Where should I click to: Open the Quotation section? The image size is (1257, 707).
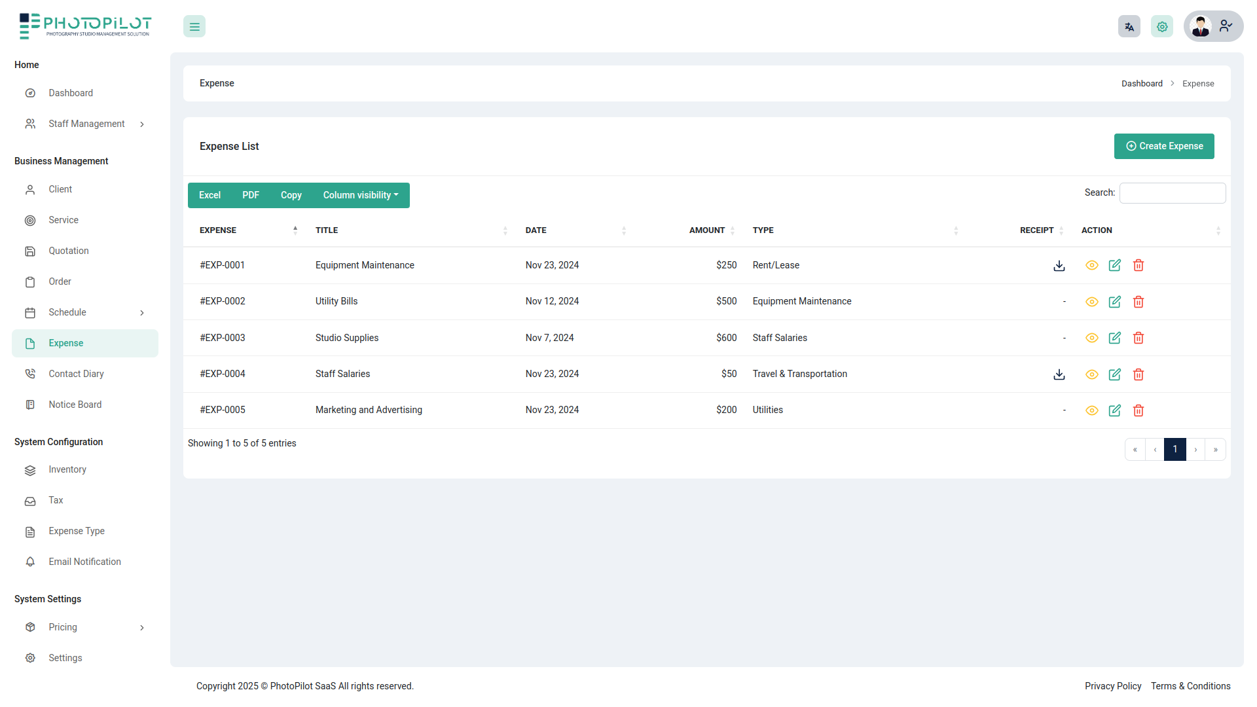tap(68, 251)
